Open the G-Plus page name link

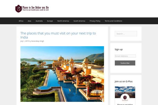coord(125,104)
